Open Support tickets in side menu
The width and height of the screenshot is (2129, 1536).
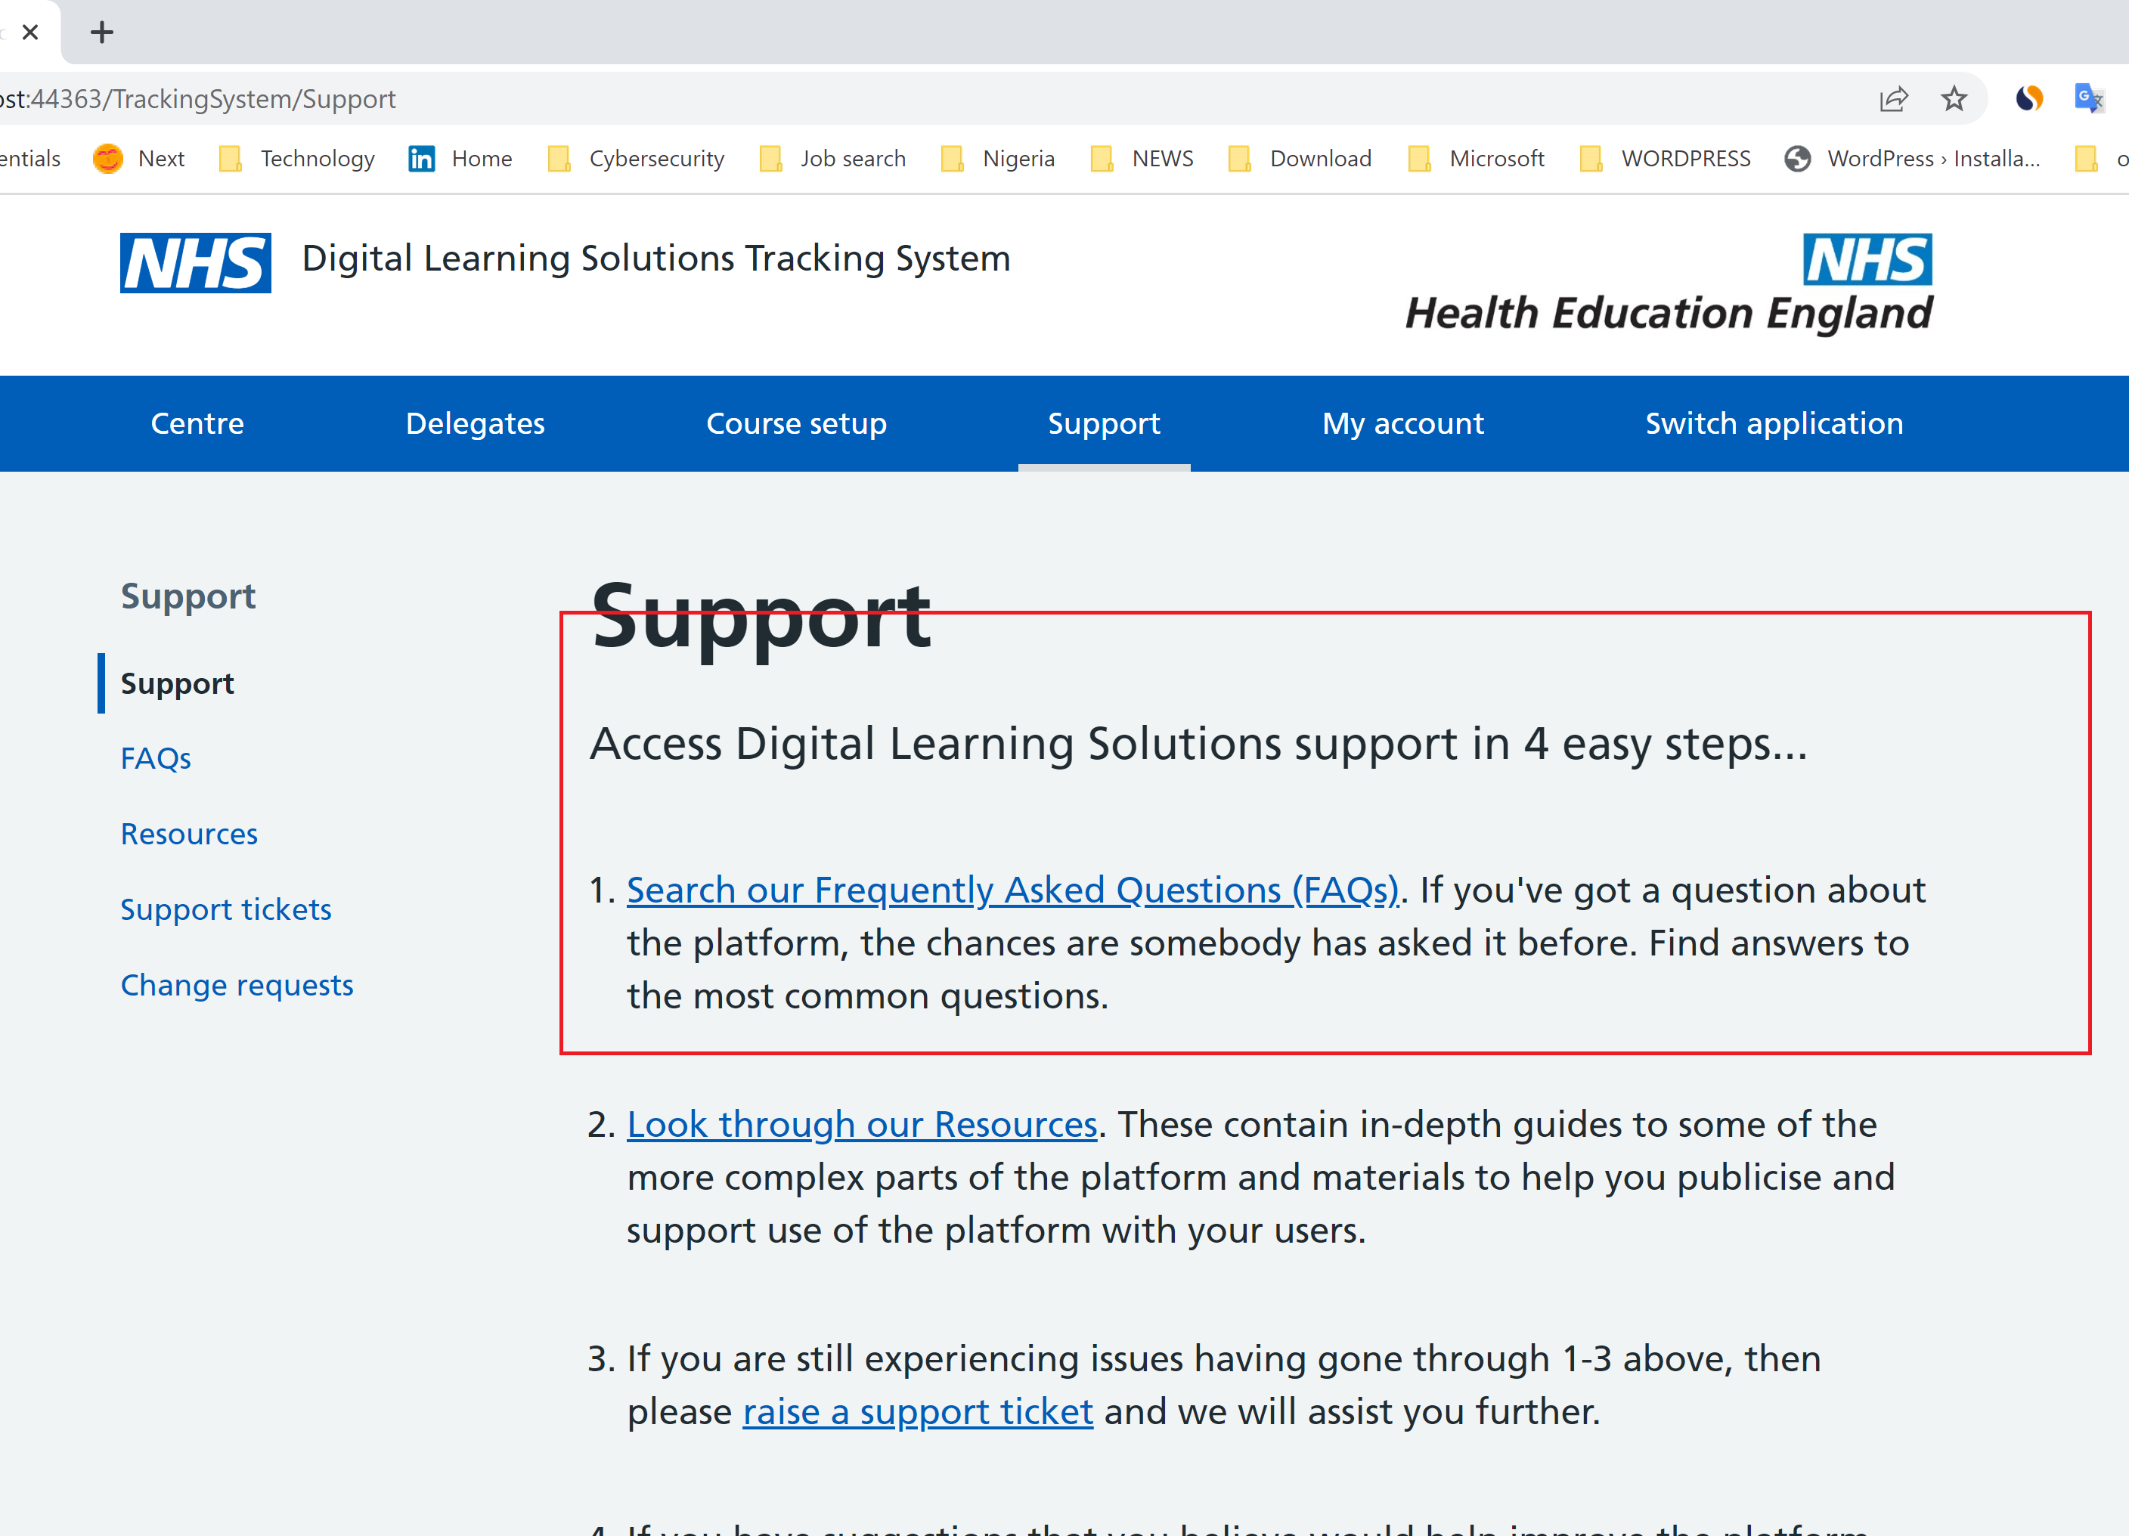225,909
